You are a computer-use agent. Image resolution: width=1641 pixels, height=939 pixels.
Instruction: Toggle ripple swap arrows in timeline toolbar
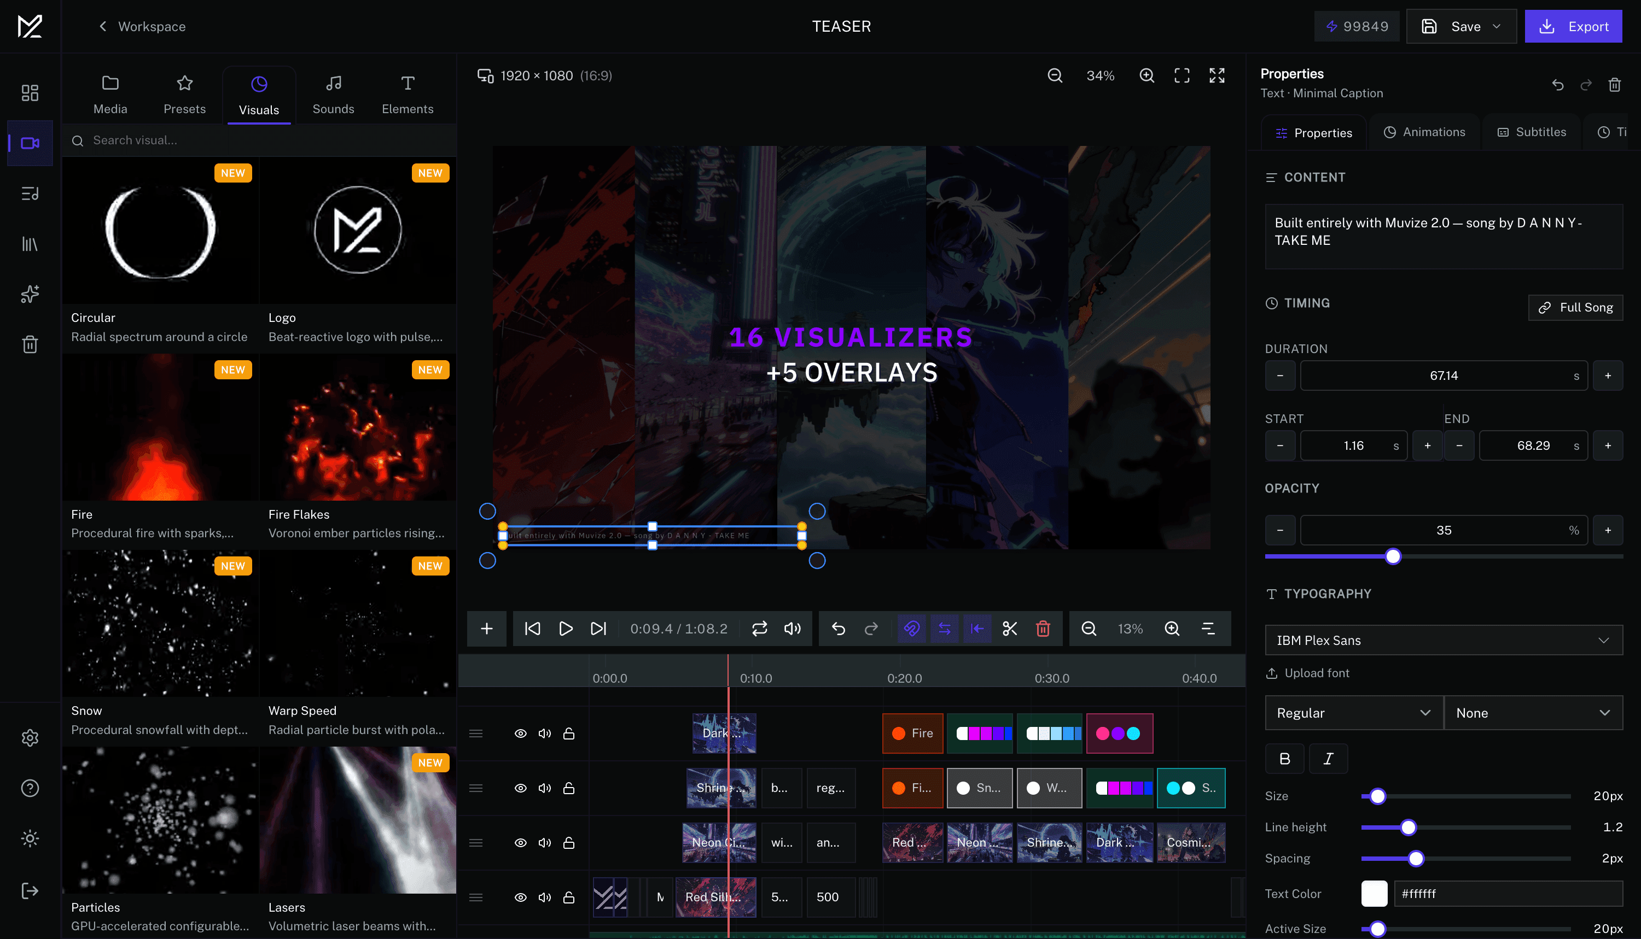[945, 628]
